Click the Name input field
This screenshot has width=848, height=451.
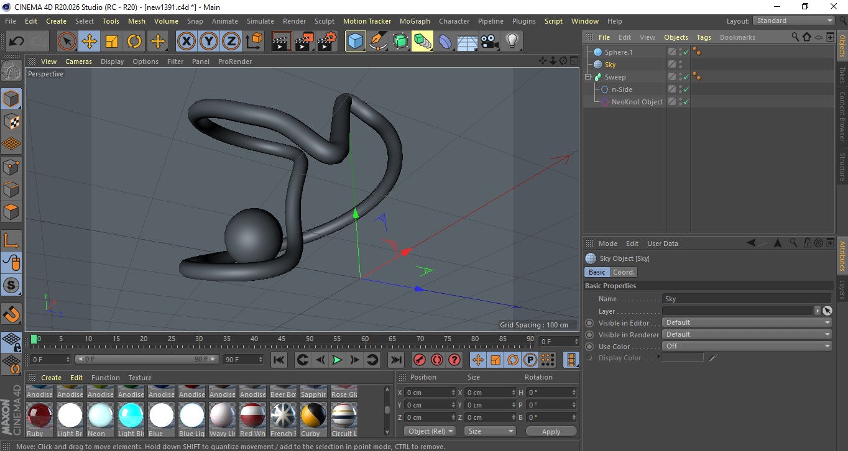coord(747,299)
